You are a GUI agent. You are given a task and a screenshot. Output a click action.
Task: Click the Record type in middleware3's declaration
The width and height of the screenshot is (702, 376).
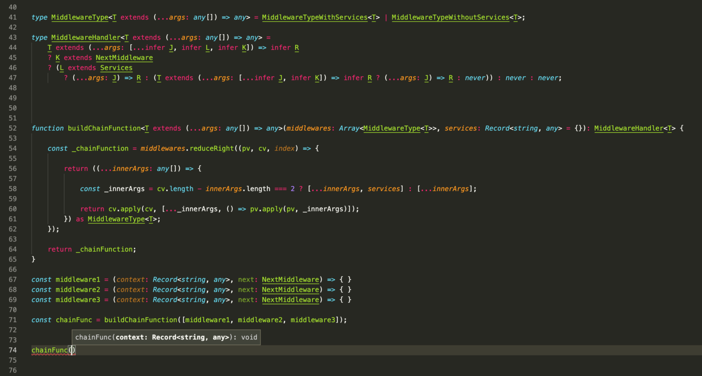click(x=165, y=299)
